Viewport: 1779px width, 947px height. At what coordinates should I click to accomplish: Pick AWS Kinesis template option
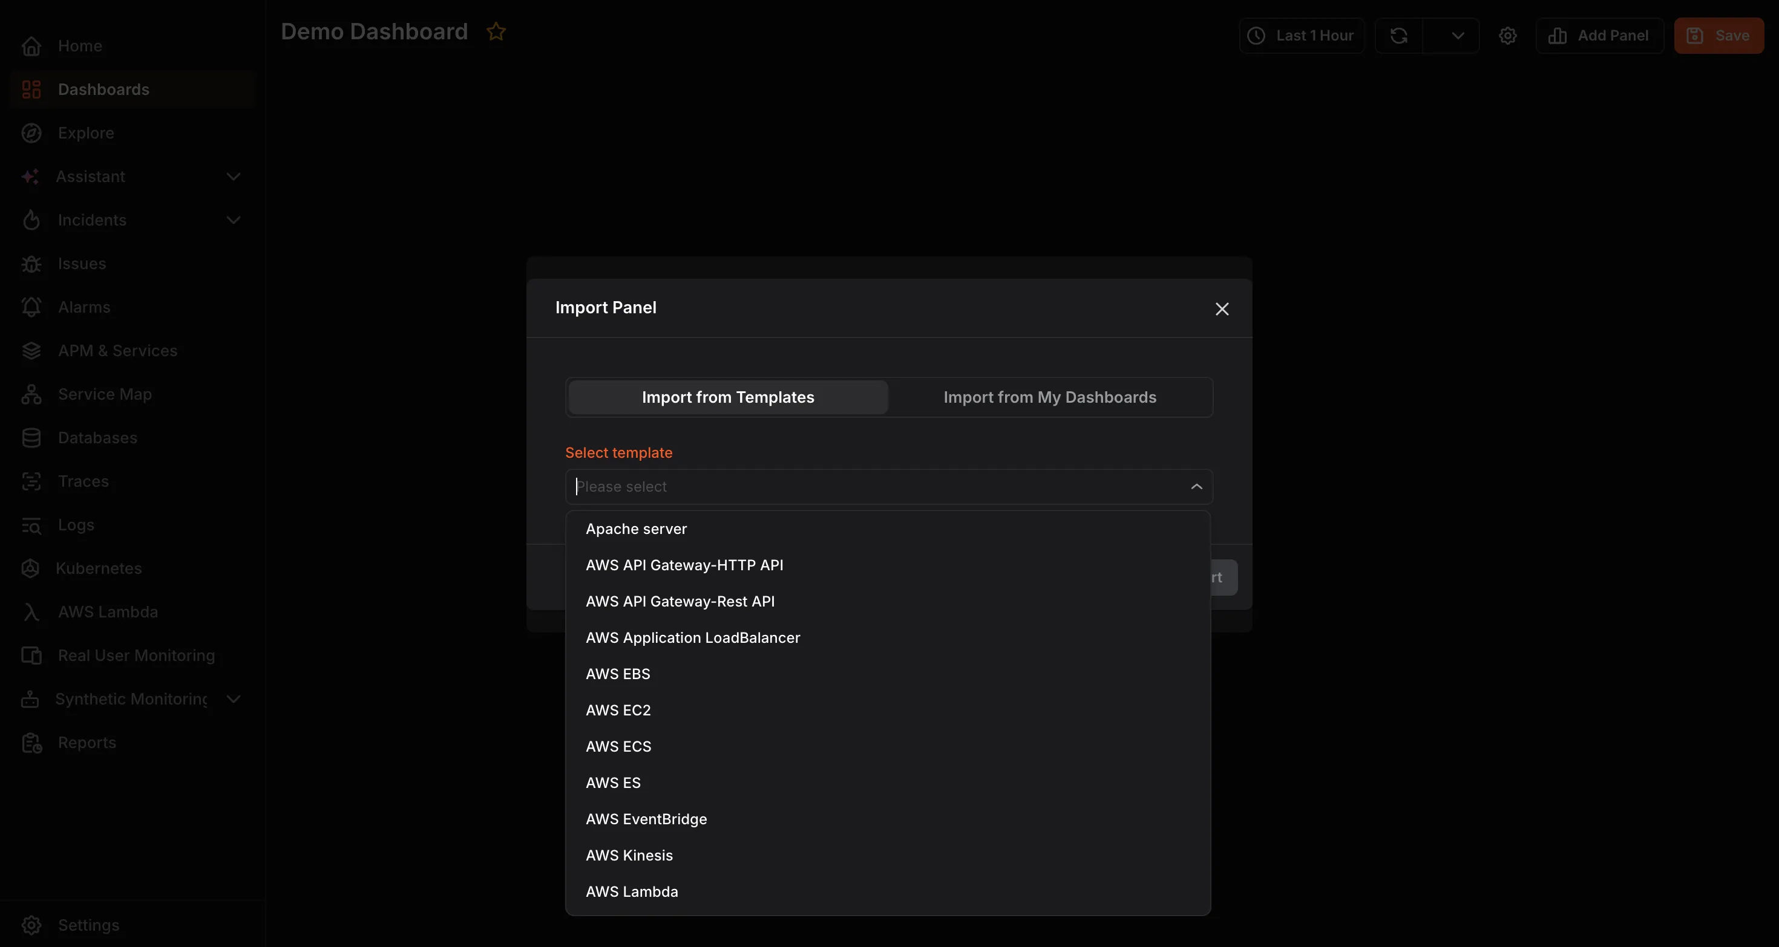(888, 856)
